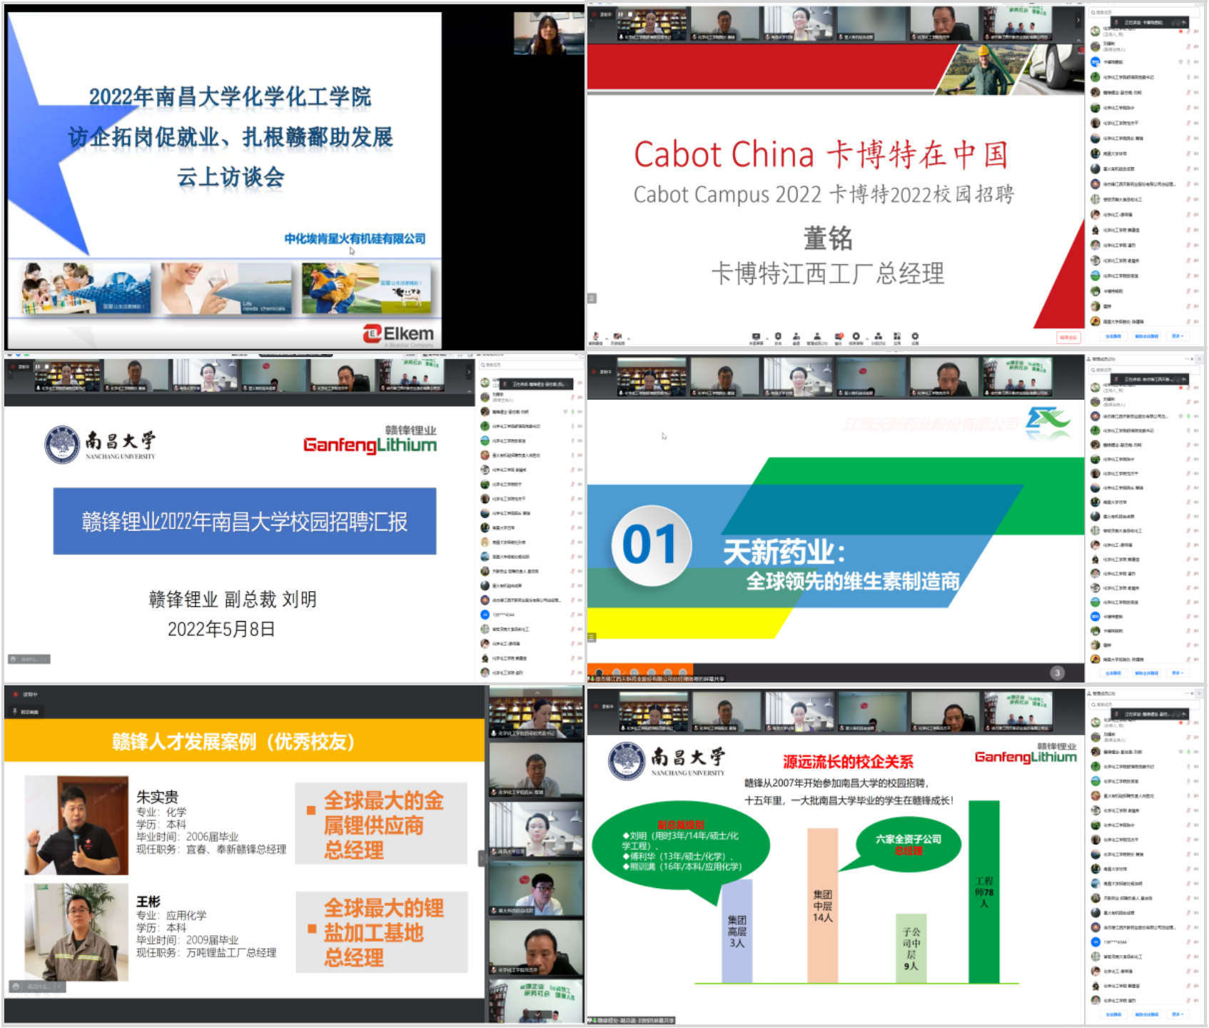The height and width of the screenshot is (1028, 1209).
Task: Focus member search field in Cabot China panel
Action: pyautogui.click(x=1144, y=12)
